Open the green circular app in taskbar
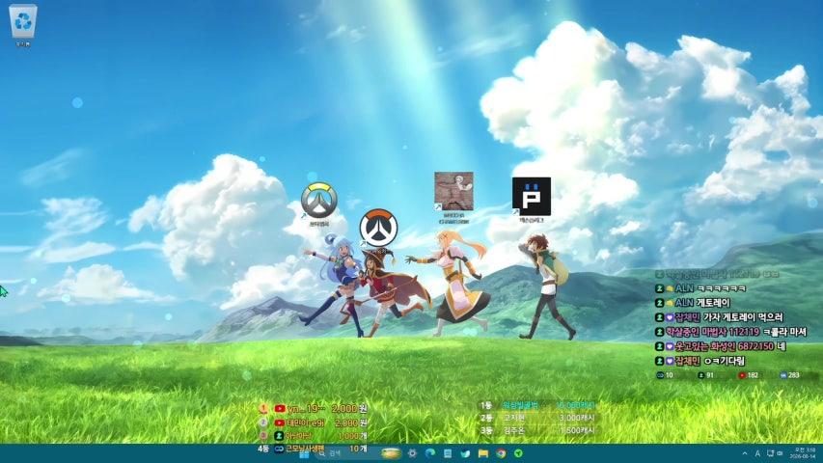Screen dimensions: 823x463 [x=518, y=453]
